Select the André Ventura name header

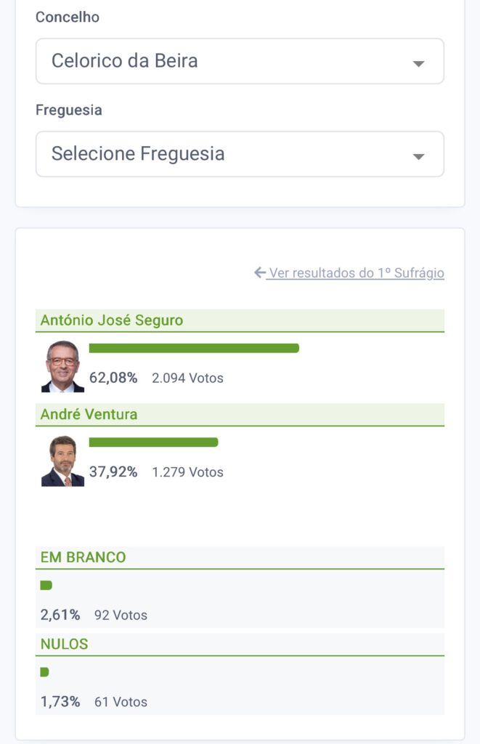89,415
